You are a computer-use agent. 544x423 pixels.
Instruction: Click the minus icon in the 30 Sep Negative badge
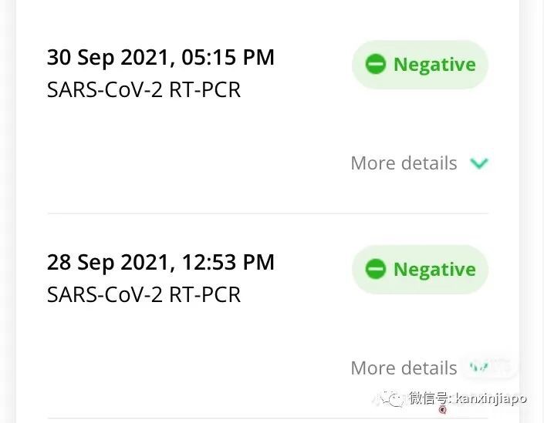[x=375, y=65]
